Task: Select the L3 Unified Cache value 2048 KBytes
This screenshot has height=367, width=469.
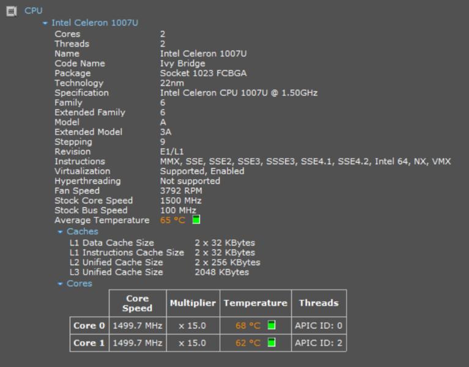Action: (221, 272)
